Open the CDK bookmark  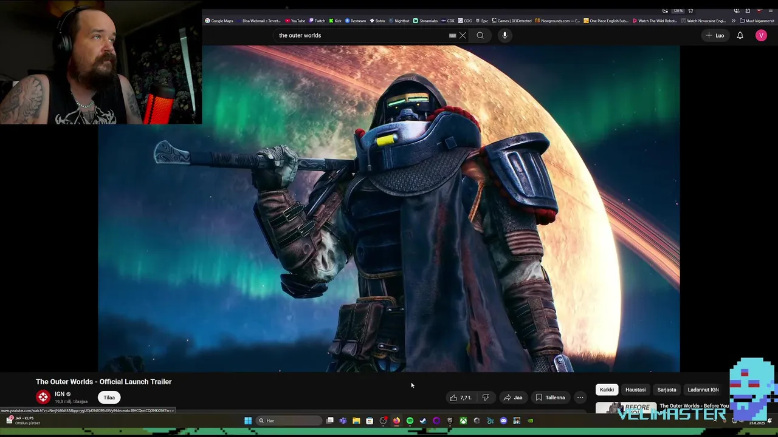point(448,21)
